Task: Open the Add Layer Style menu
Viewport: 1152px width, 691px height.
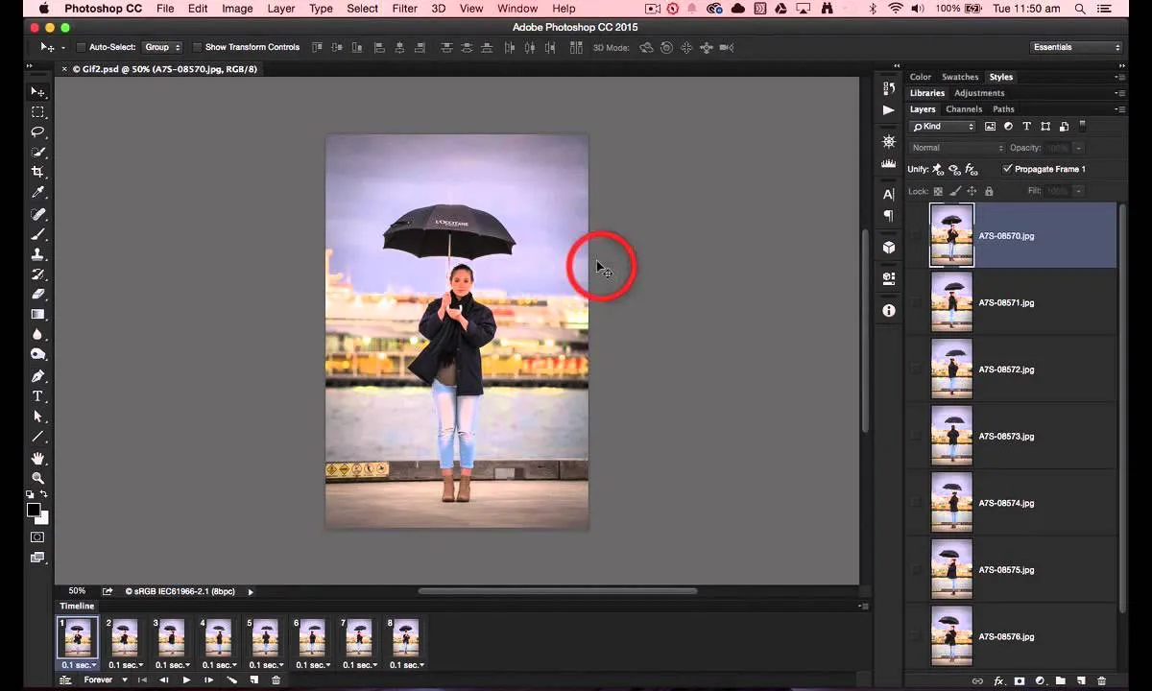Action: [x=998, y=681]
